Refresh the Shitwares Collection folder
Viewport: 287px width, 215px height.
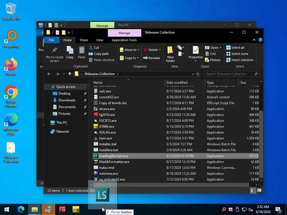[198, 74]
